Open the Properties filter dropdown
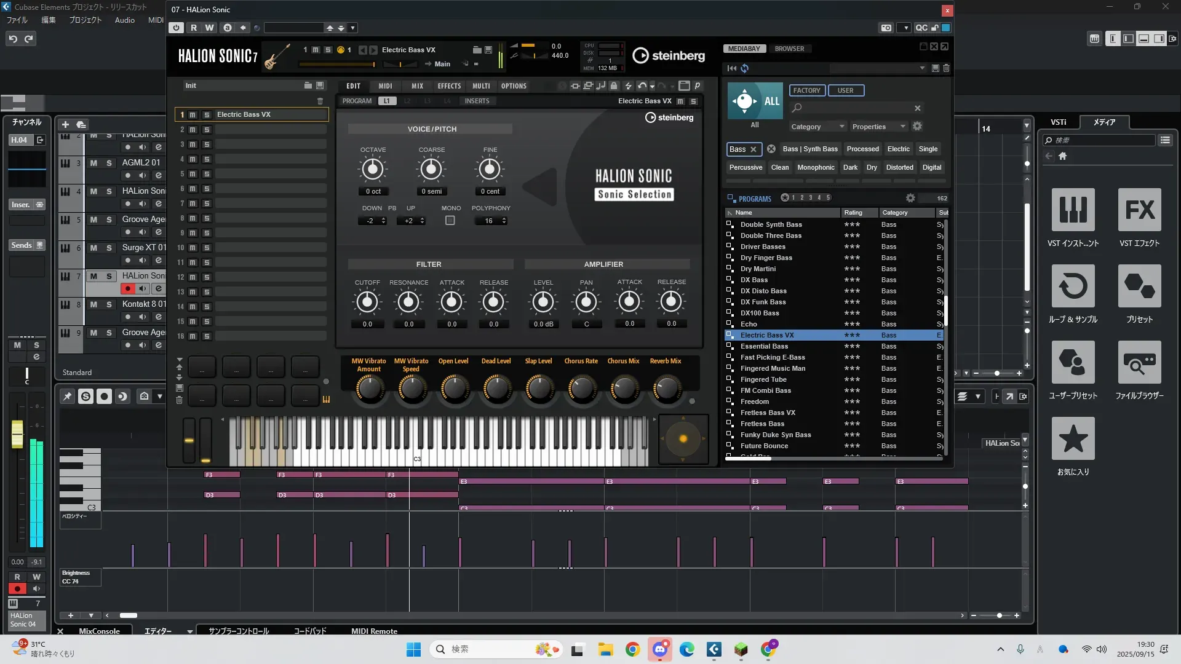This screenshot has height=664, width=1181. 878,127
